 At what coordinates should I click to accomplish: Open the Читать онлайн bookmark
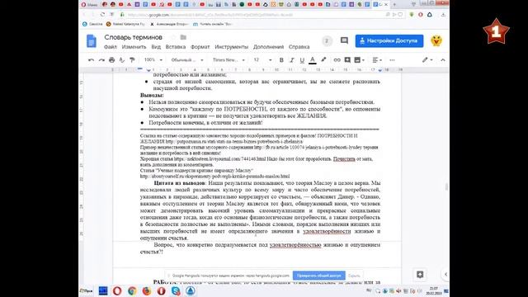213,24
